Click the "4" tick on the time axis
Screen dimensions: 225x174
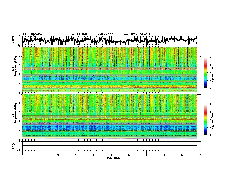[x=93, y=155]
